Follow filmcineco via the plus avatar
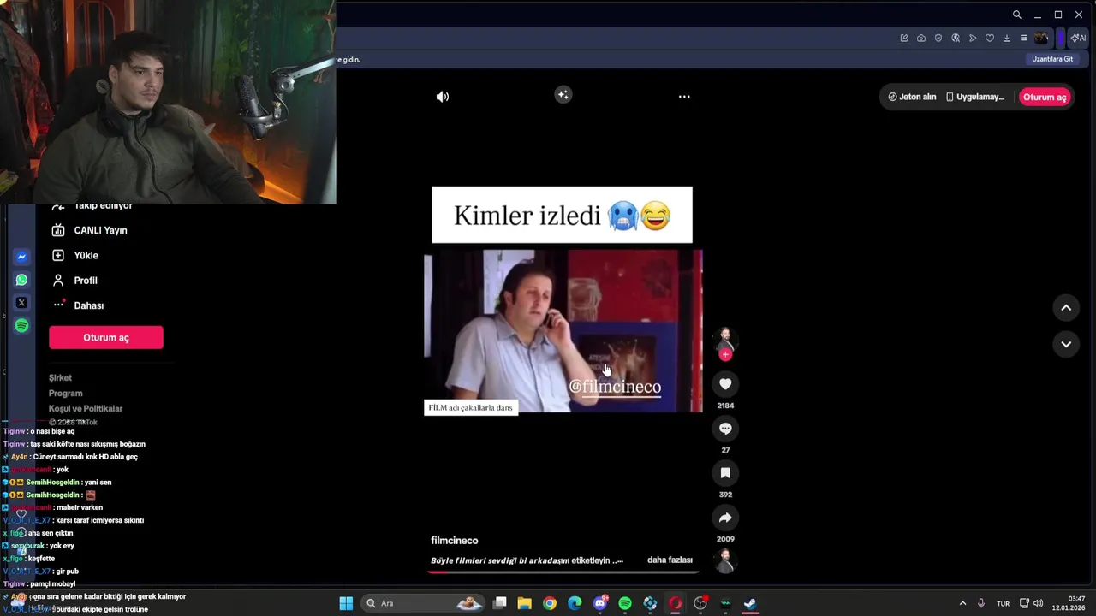The image size is (1096, 616). click(x=725, y=354)
